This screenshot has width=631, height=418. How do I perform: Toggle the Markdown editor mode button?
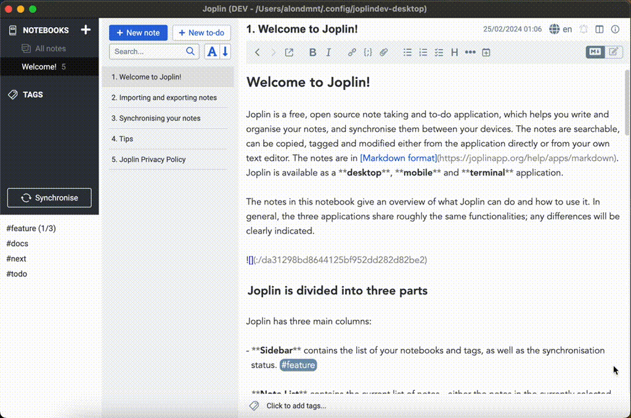pos(595,52)
